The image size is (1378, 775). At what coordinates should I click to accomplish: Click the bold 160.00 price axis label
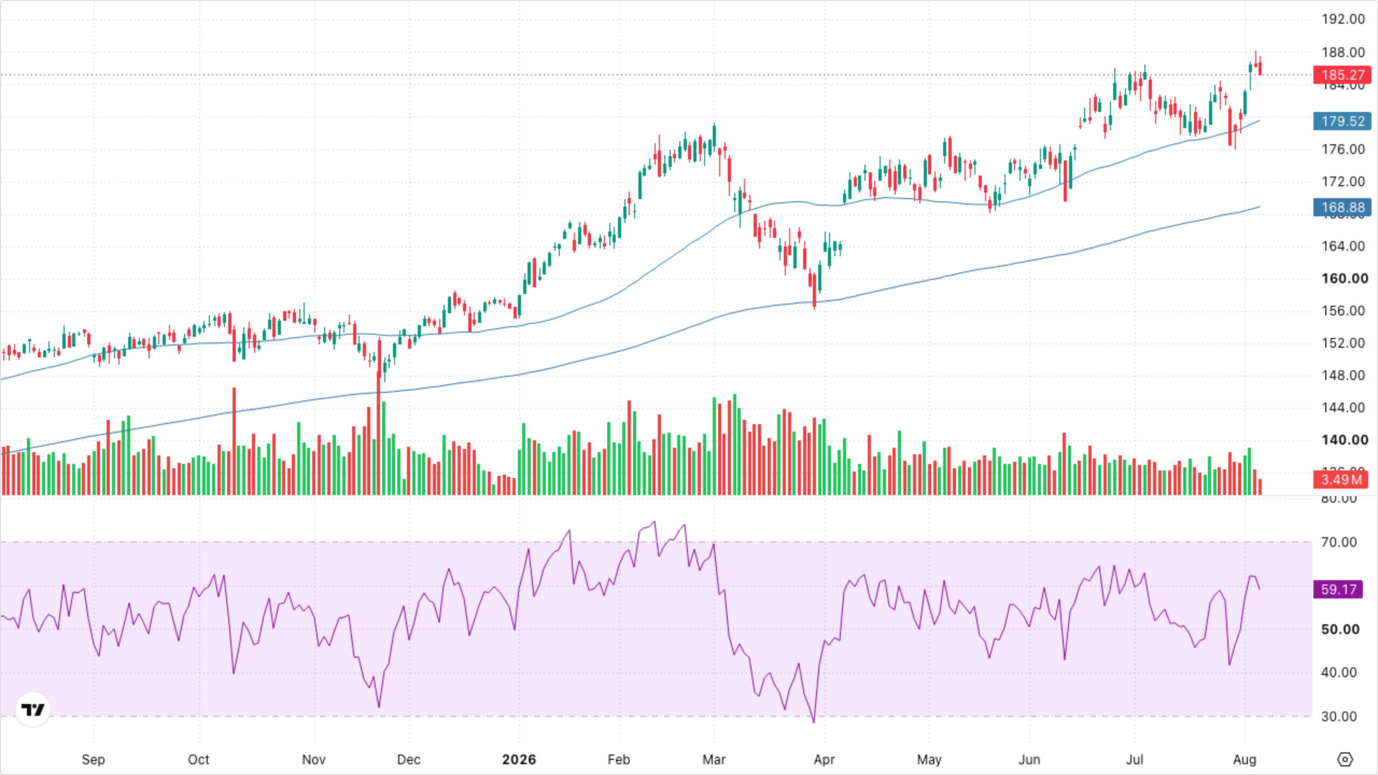pos(1345,278)
